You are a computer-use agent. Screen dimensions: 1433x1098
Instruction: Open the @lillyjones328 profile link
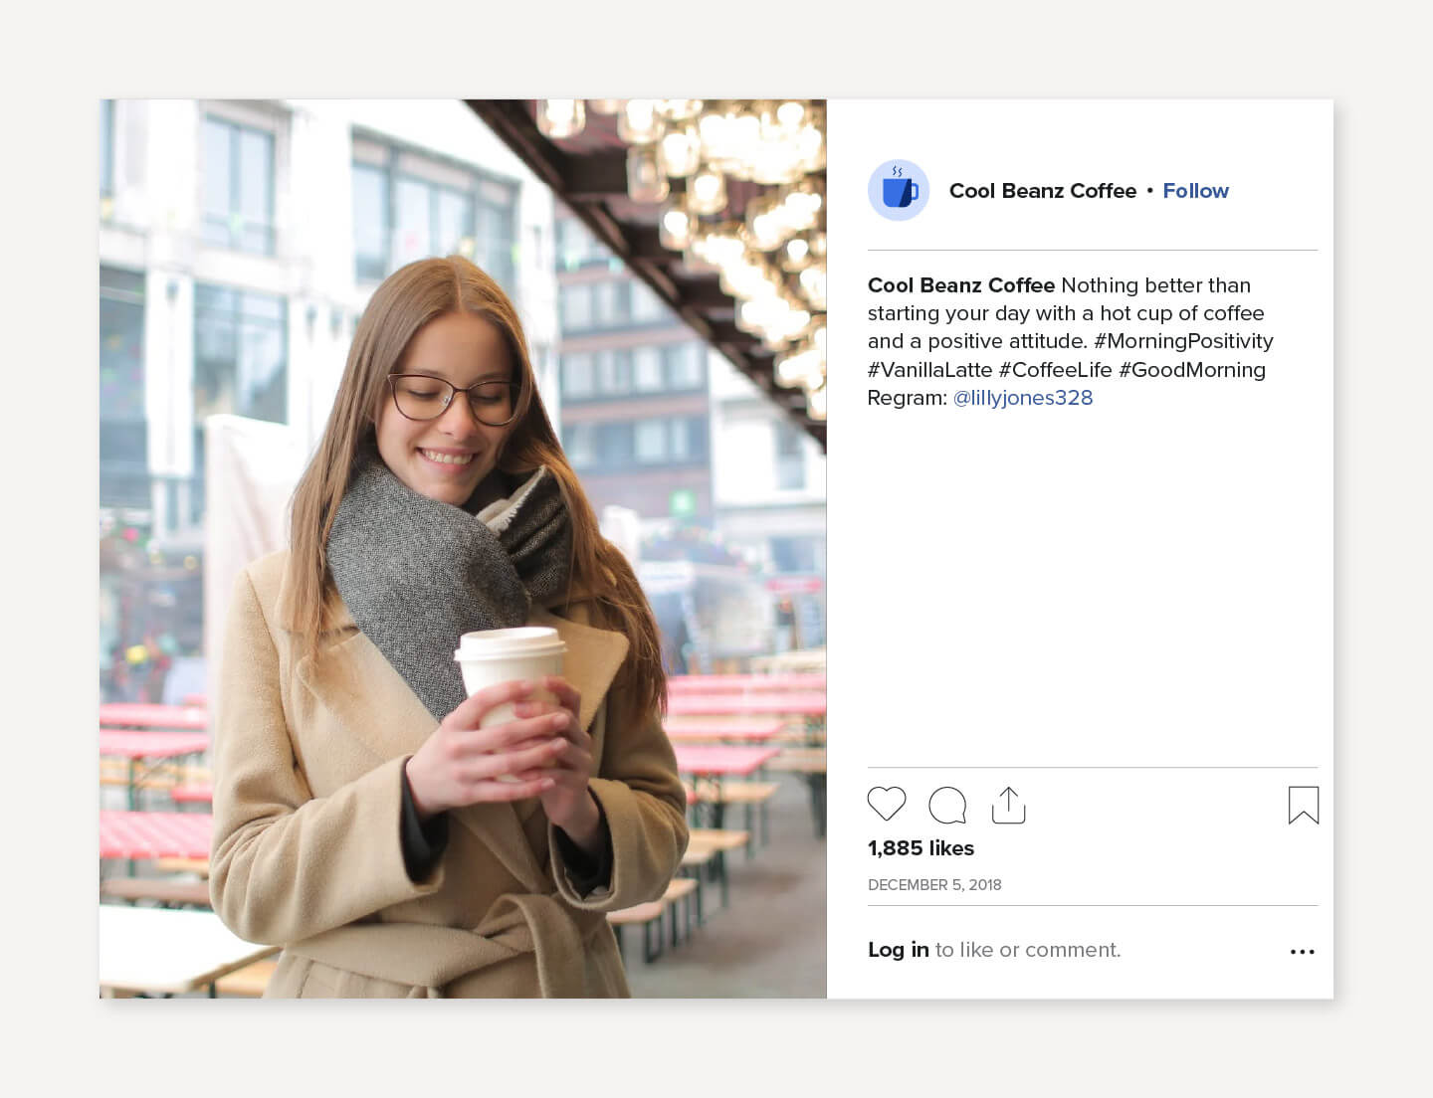pyautogui.click(x=1022, y=397)
